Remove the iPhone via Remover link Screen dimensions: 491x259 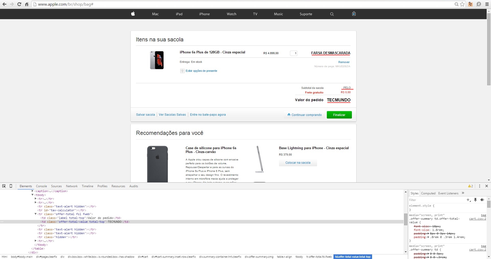tap(344, 62)
